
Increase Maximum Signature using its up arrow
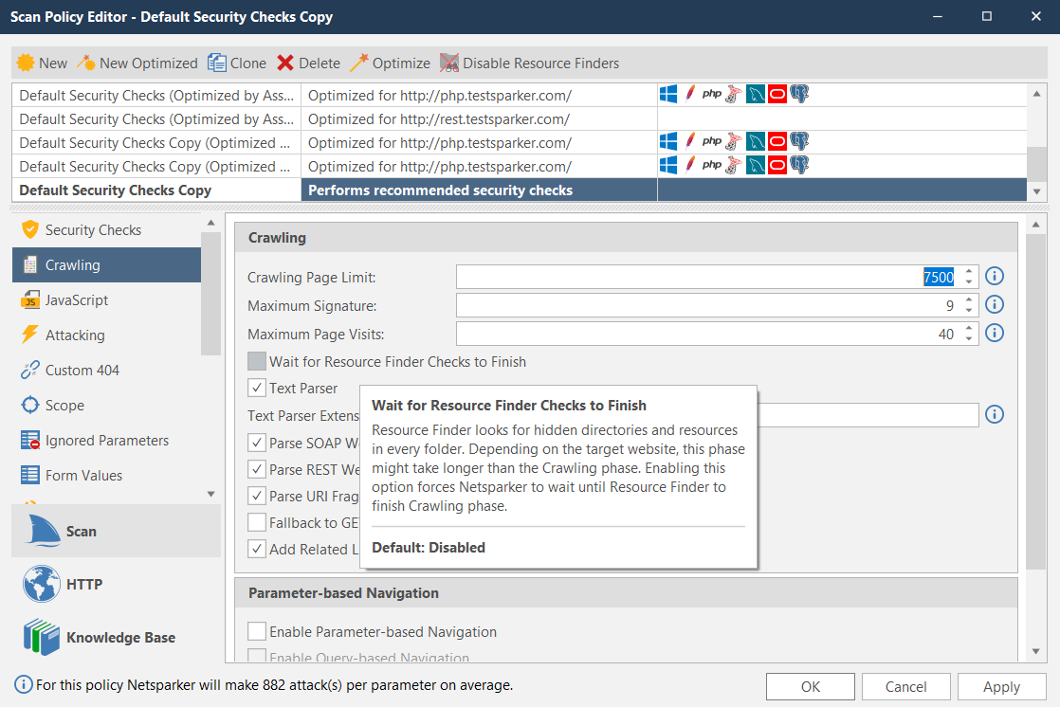click(969, 300)
